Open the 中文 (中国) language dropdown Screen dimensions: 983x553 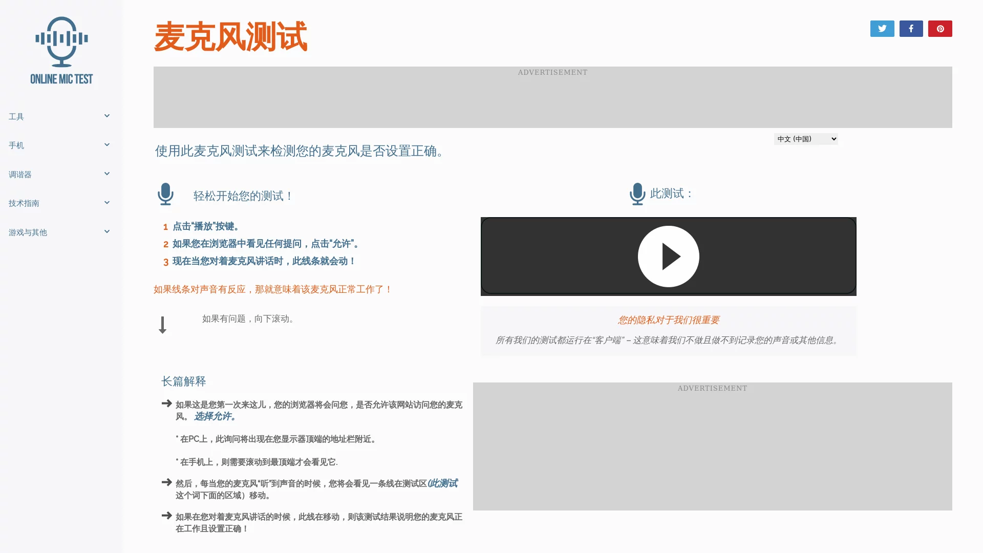point(805,138)
